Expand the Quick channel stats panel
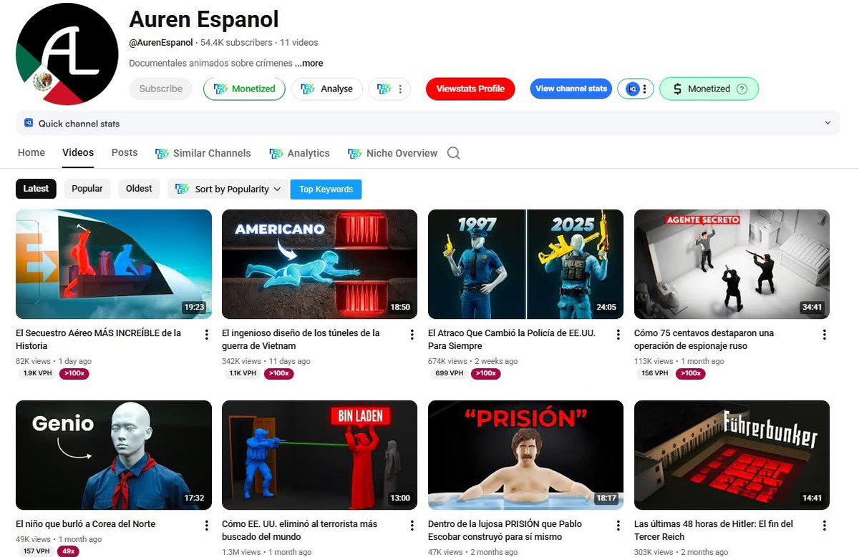 [828, 123]
